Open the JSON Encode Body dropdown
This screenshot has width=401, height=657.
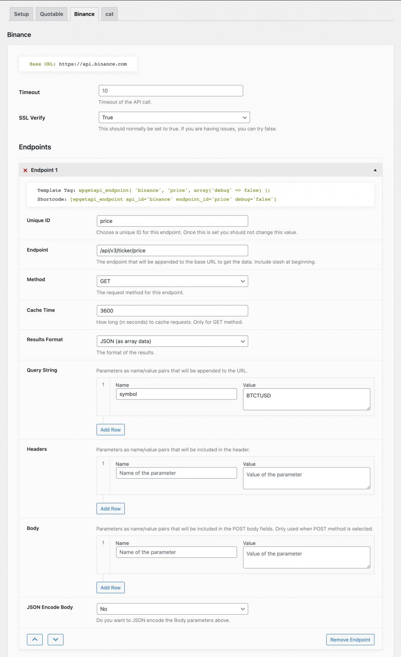[x=172, y=609]
